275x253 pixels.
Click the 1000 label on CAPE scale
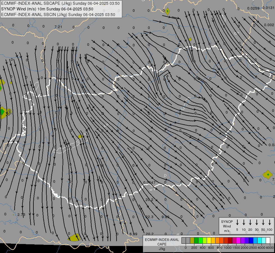pos(228,248)
